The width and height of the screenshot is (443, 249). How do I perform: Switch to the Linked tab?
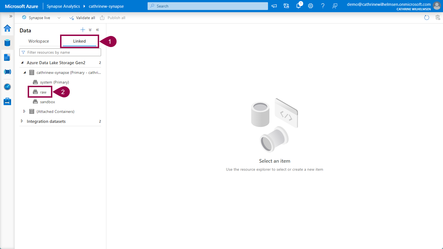pyautogui.click(x=79, y=41)
